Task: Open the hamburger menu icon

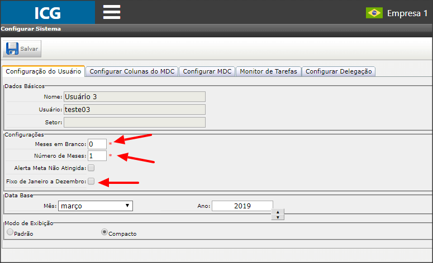Action: (x=112, y=12)
